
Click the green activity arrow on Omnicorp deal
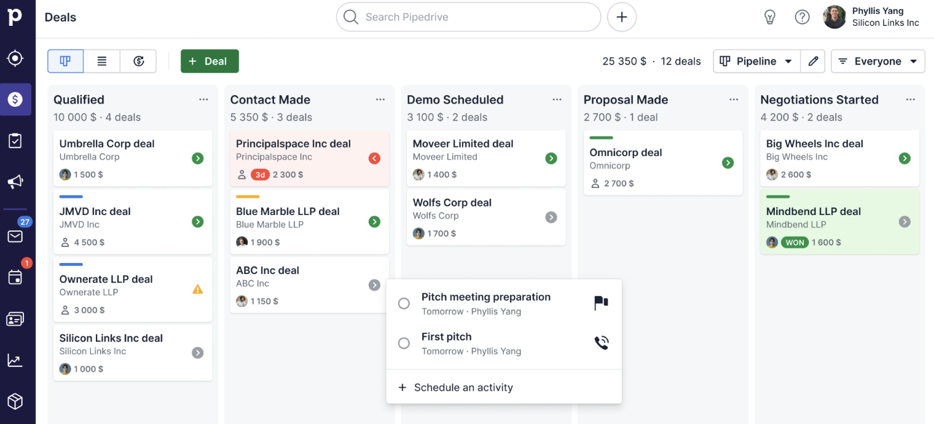(x=728, y=163)
